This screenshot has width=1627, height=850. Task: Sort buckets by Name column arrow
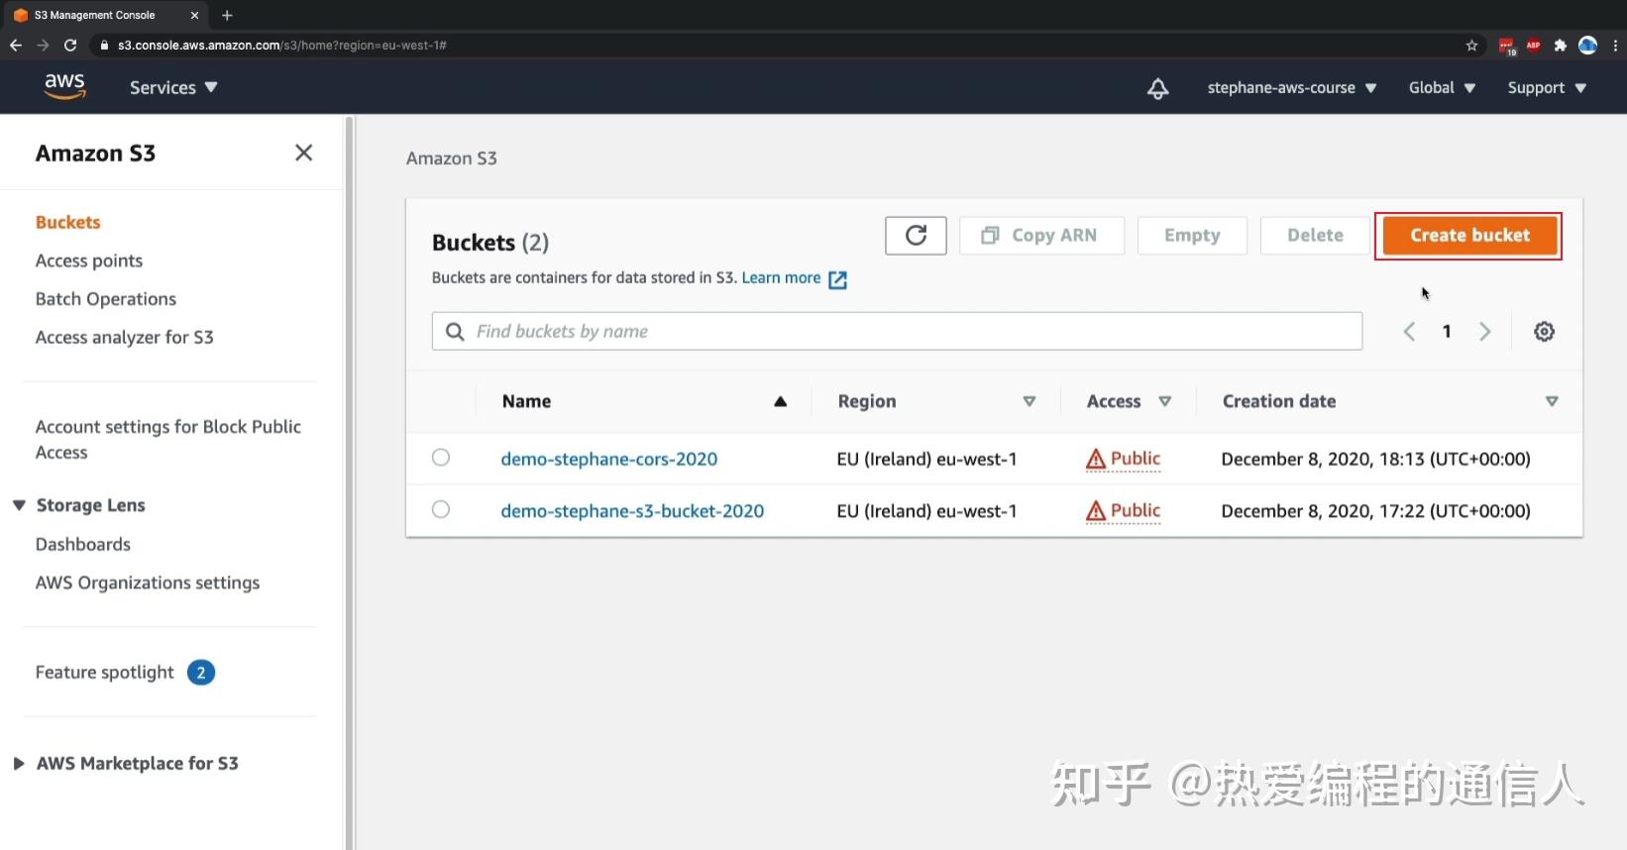tap(780, 401)
